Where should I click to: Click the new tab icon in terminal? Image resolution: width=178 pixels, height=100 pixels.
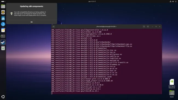[x=53, y=27]
